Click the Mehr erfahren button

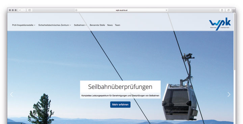point(120,104)
